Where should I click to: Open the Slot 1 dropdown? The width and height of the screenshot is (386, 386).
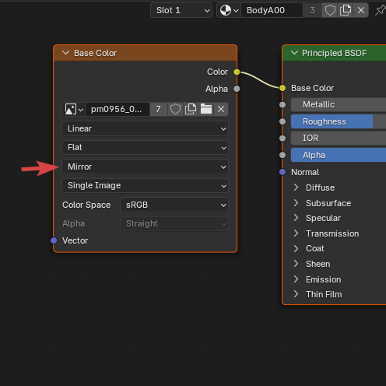click(x=181, y=10)
